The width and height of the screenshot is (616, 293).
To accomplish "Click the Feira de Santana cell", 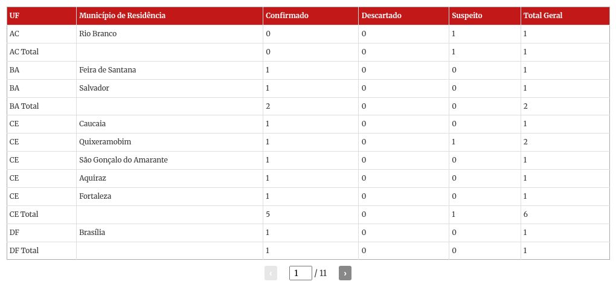I will [107, 70].
